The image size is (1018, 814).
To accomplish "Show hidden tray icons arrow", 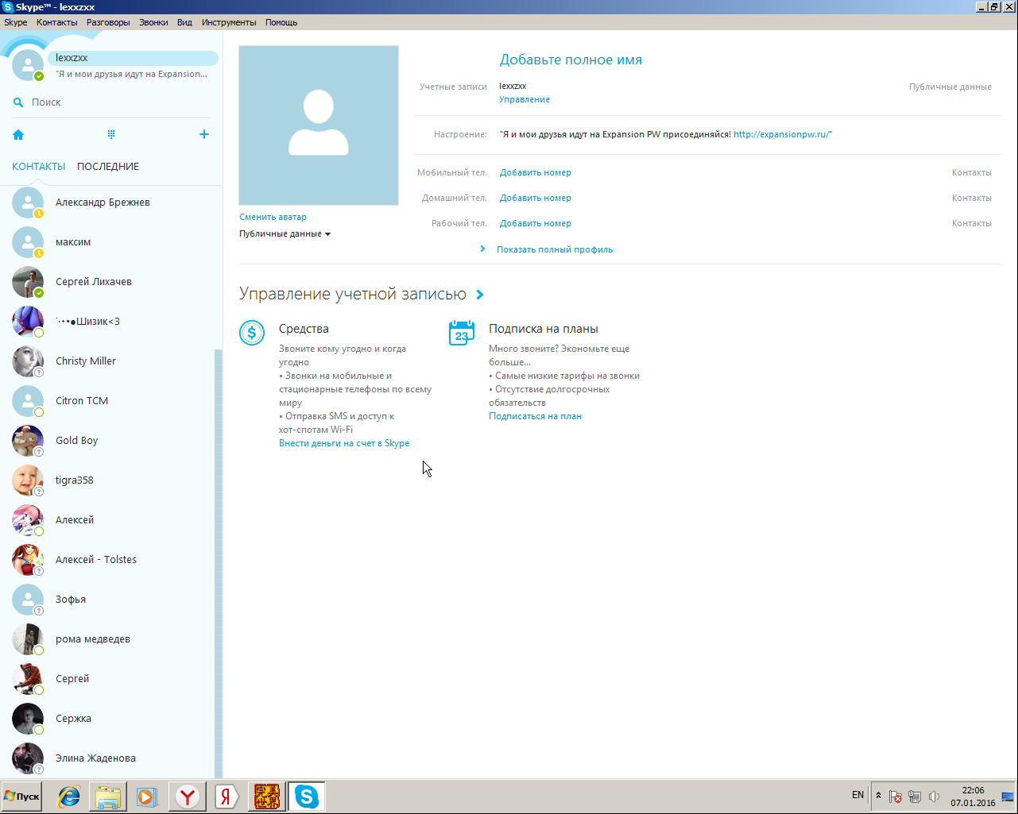I will (x=878, y=796).
